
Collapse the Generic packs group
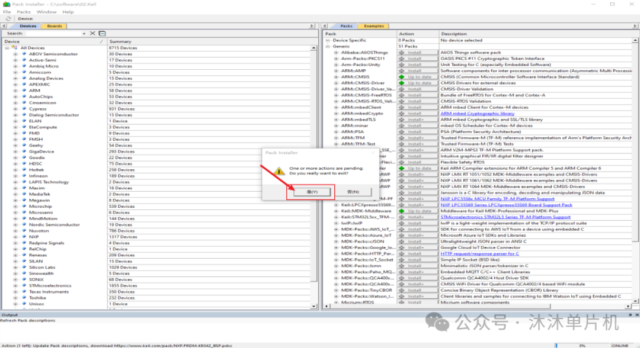328,46
